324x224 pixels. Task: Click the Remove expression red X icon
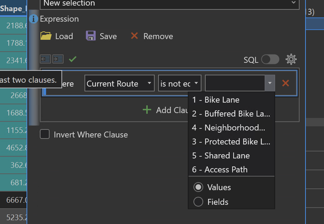click(134, 36)
